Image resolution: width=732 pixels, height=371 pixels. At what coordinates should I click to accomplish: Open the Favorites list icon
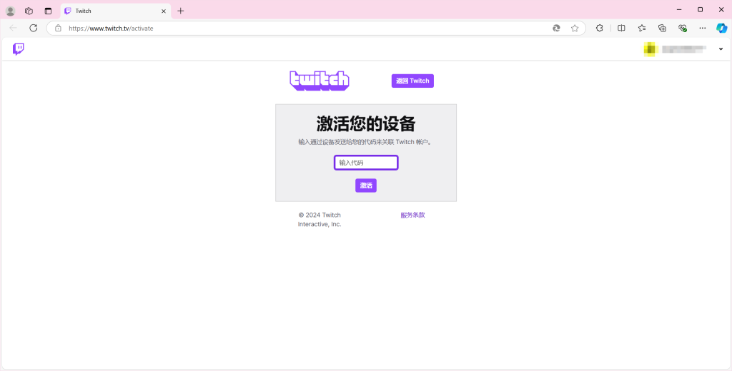(x=642, y=28)
